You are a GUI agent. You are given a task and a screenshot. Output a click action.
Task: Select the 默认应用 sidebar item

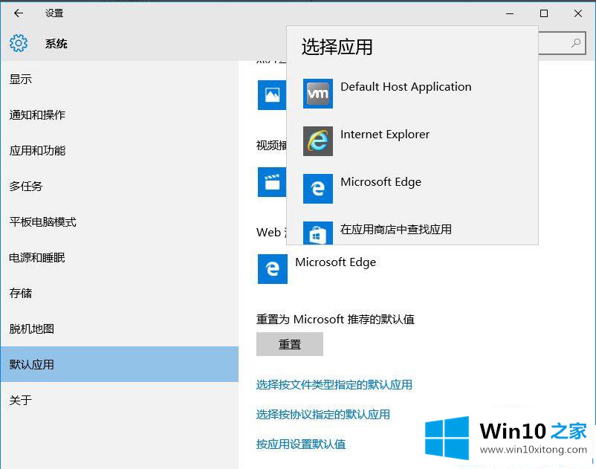tap(120, 364)
